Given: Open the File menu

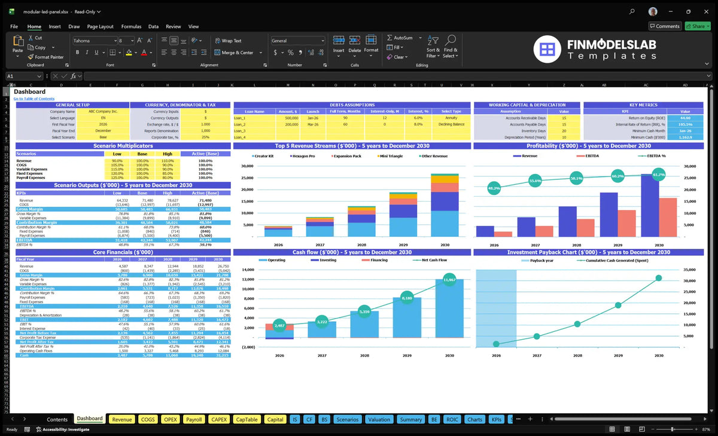Looking at the screenshot, I should pos(14,26).
